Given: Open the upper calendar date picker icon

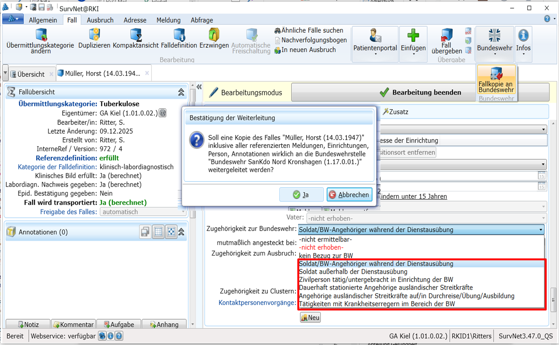Looking at the screenshot, I should coord(541,176).
